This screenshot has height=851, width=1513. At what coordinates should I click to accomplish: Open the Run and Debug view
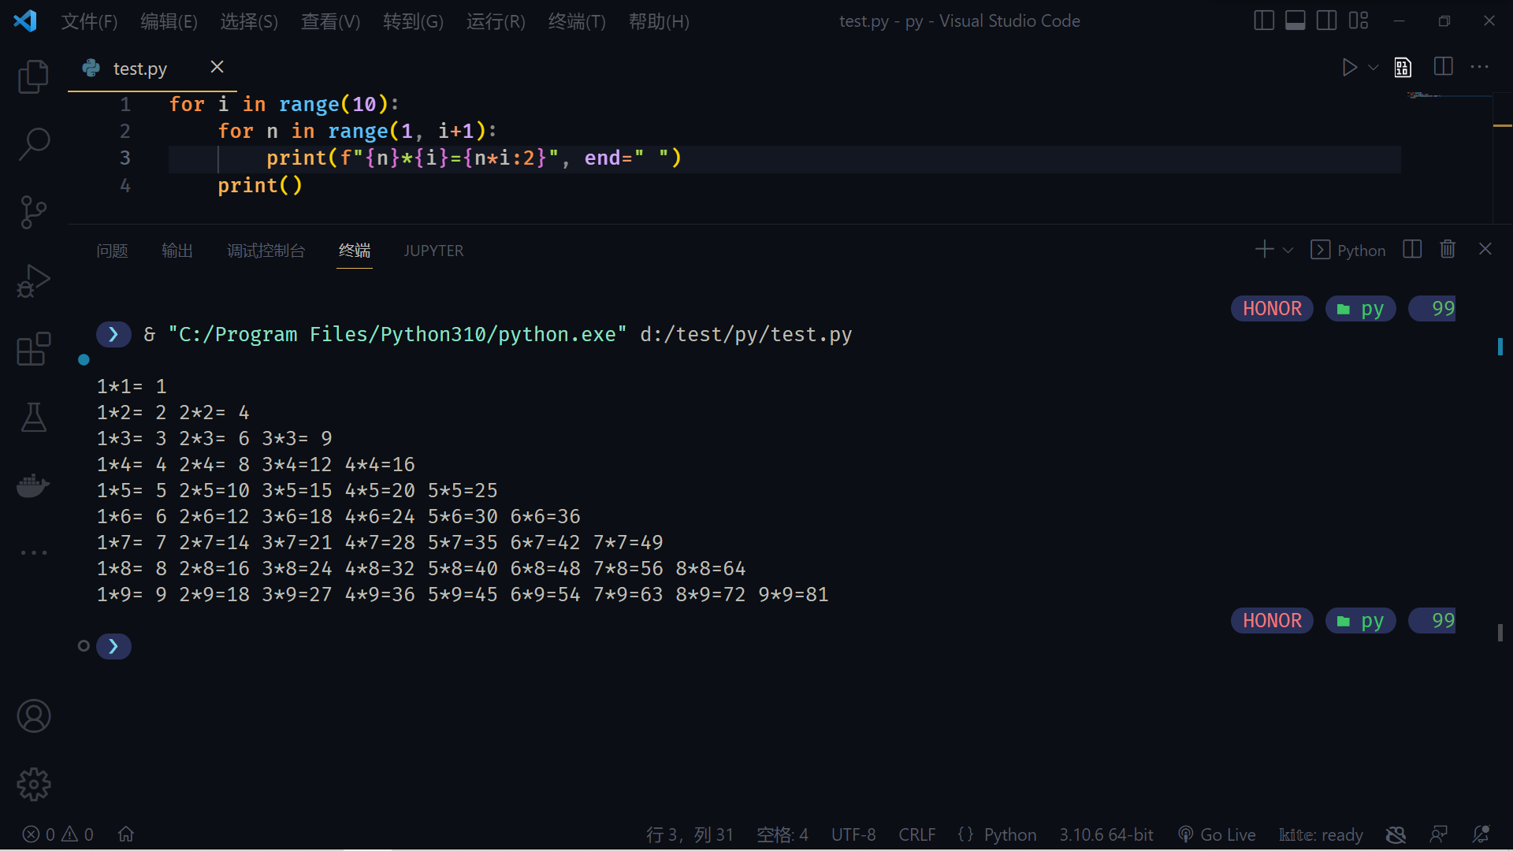(x=33, y=281)
